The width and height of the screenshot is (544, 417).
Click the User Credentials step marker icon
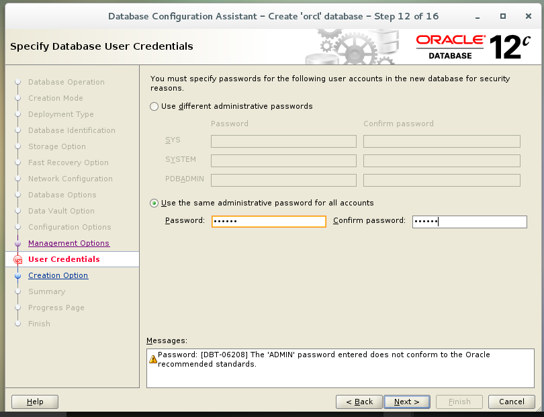click(x=18, y=259)
